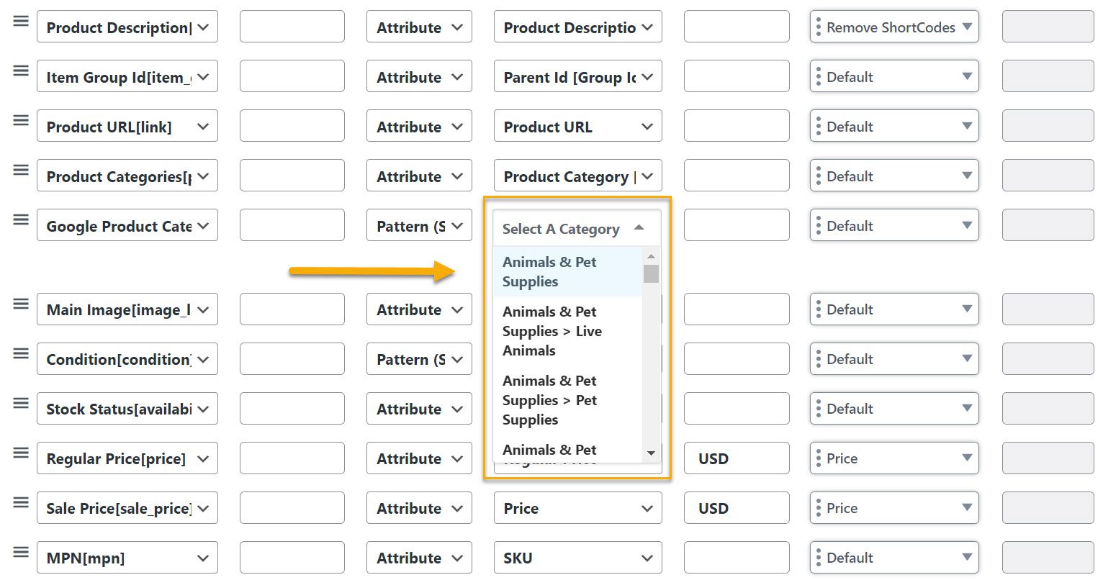Screen dimensions: 1103x580
Task: Expand the Parent Id [Group Id] value dropdown
Action: pos(577,77)
